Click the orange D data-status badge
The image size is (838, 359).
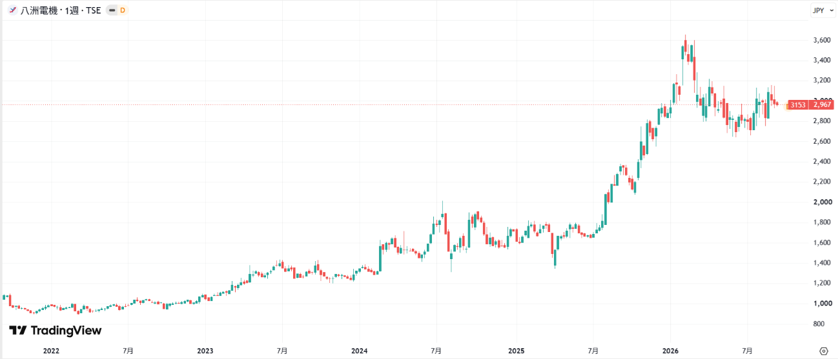pos(123,10)
